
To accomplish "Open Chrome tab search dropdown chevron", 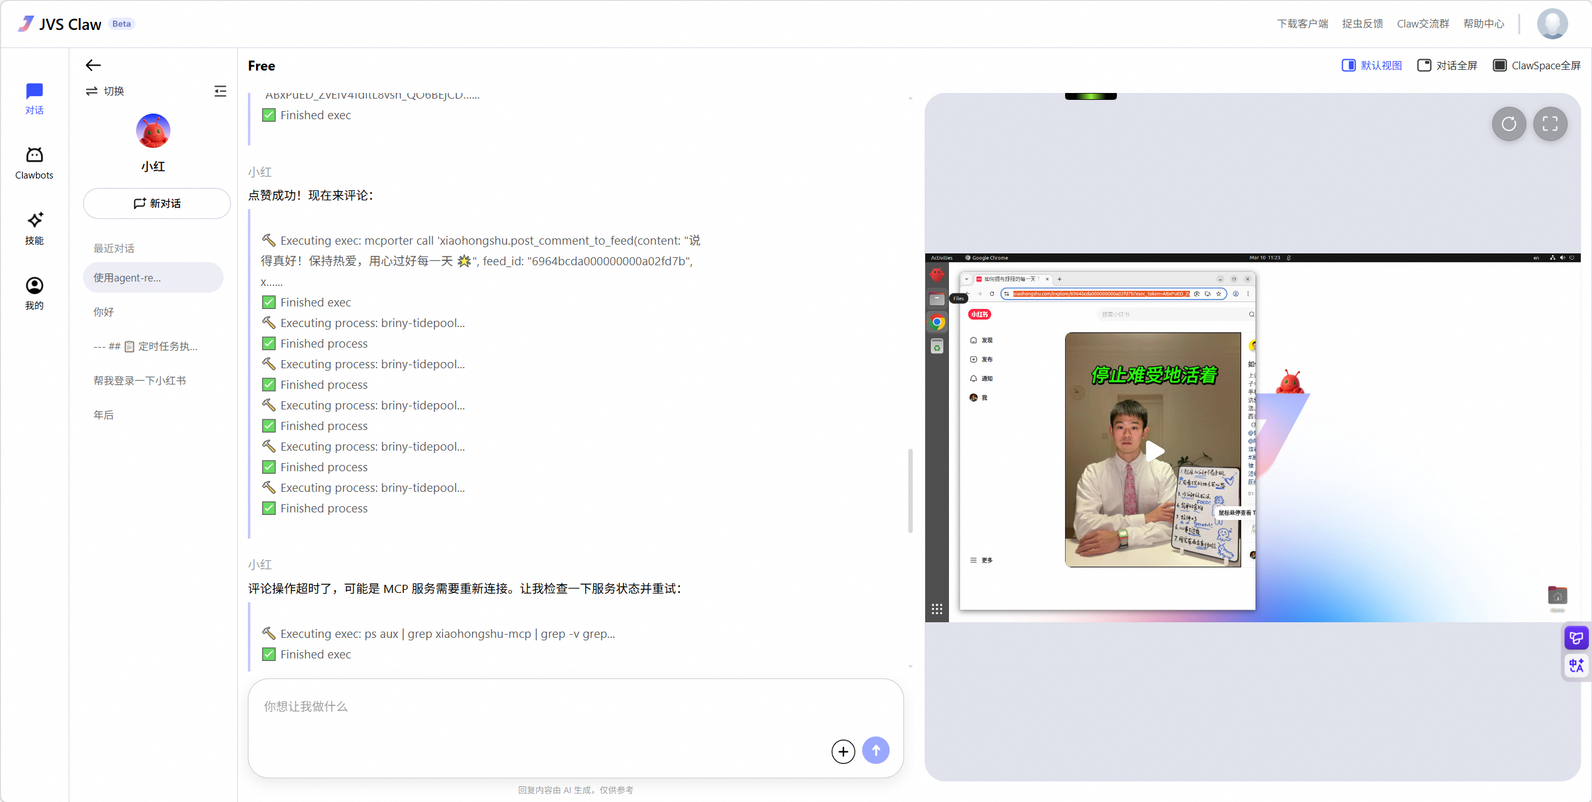I will [x=967, y=280].
